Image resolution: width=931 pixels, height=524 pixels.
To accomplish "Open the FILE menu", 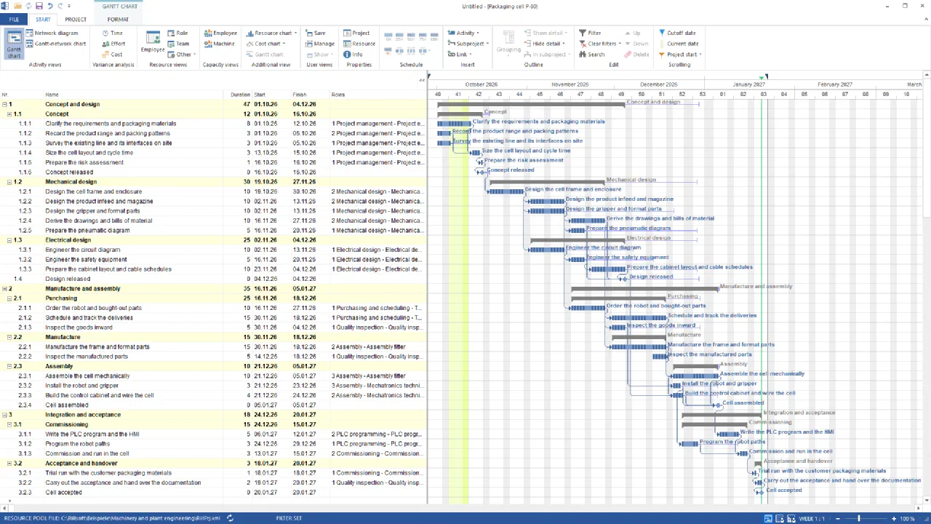I will click(14, 20).
